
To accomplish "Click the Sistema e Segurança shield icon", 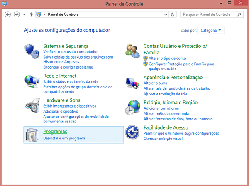I will click(x=33, y=51).
